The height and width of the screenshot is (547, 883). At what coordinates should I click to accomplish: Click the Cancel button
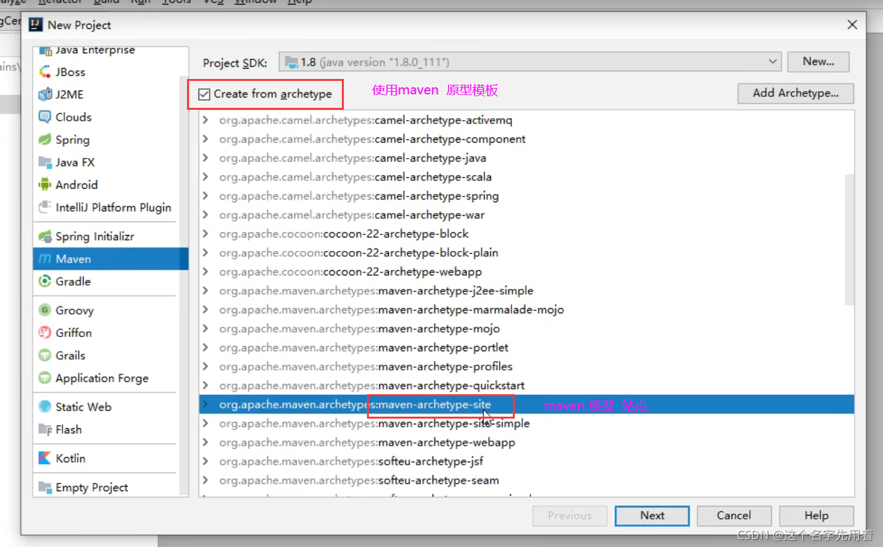(x=734, y=516)
